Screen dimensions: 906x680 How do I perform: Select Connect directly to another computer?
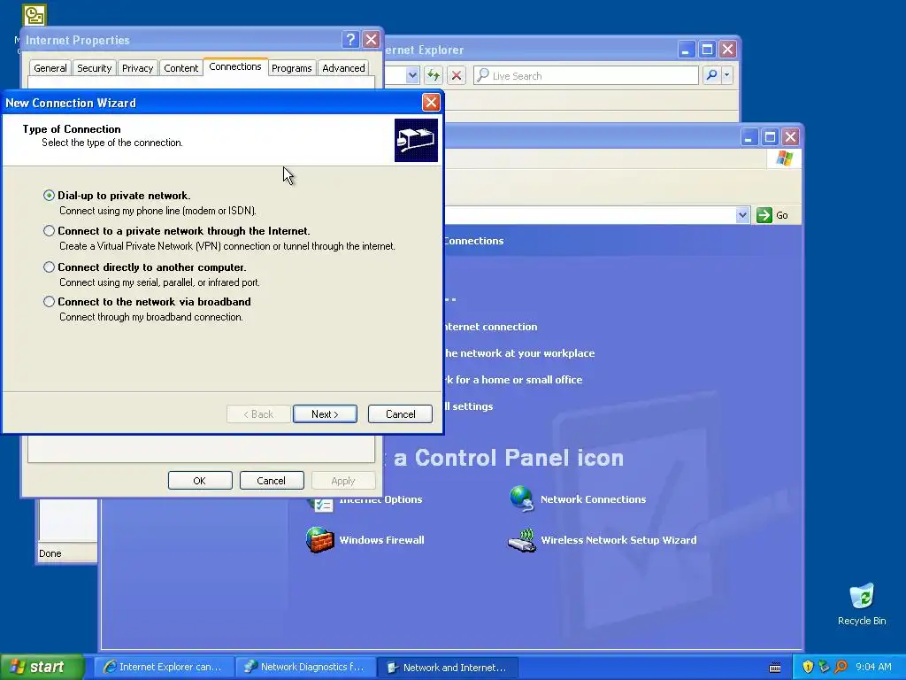point(50,267)
